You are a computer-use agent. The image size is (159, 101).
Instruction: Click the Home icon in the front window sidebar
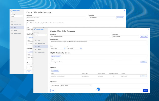pyautogui.click(x=36, y=40)
